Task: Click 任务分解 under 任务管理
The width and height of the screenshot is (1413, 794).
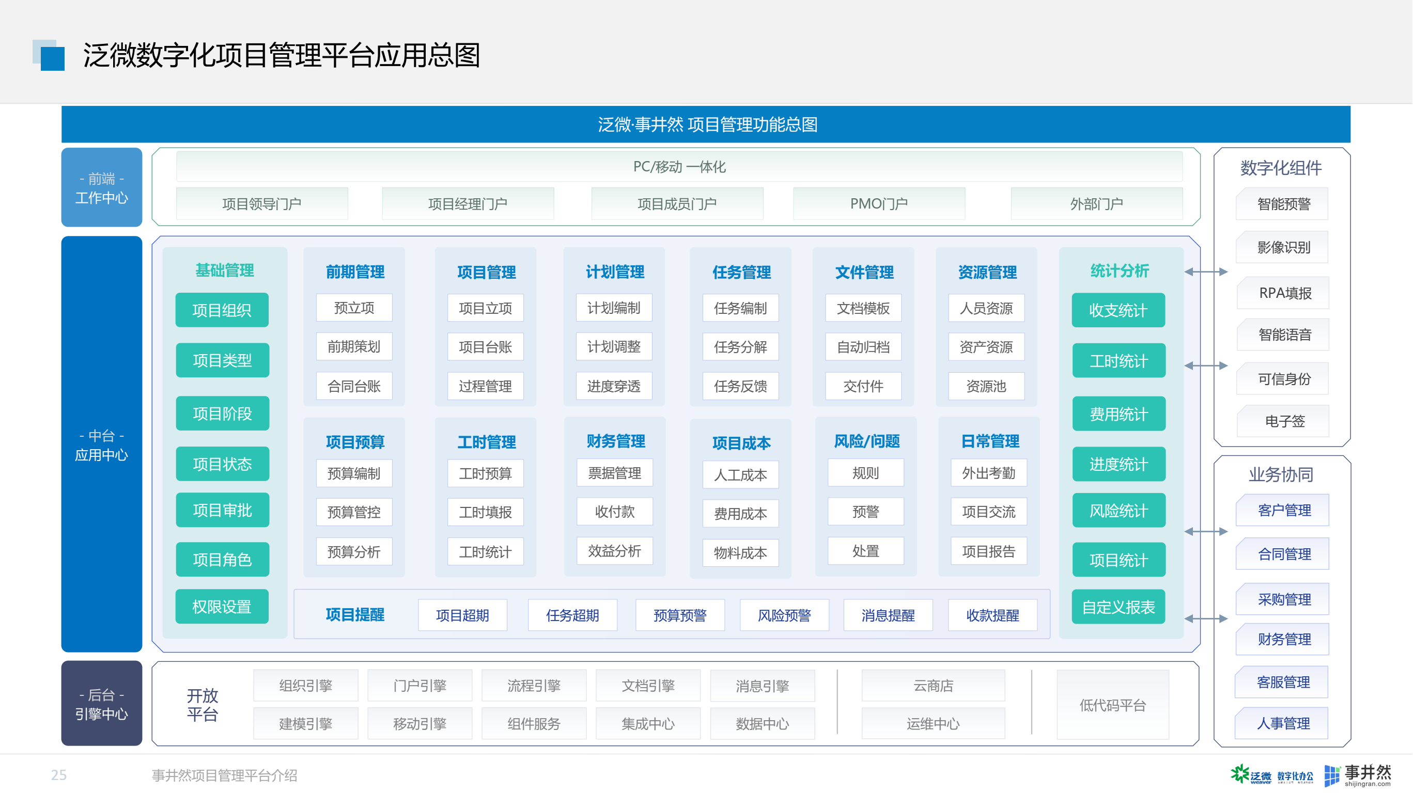Action: click(x=740, y=346)
